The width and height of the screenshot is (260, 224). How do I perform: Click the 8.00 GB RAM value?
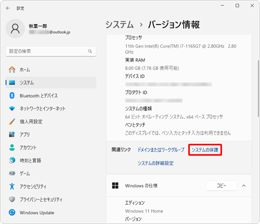point(152,68)
